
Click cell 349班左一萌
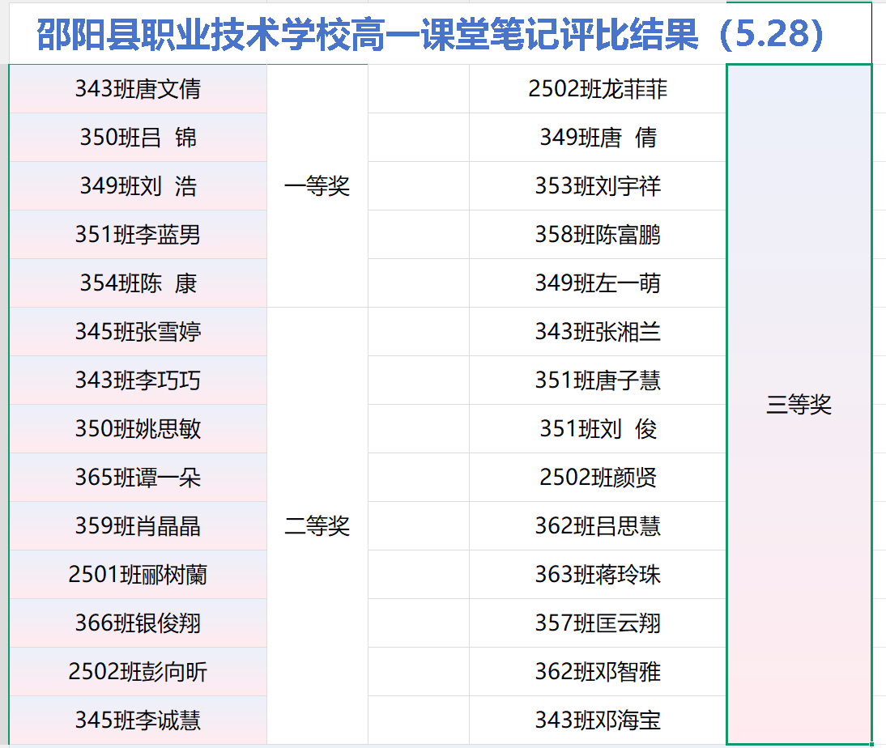tap(598, 283)
